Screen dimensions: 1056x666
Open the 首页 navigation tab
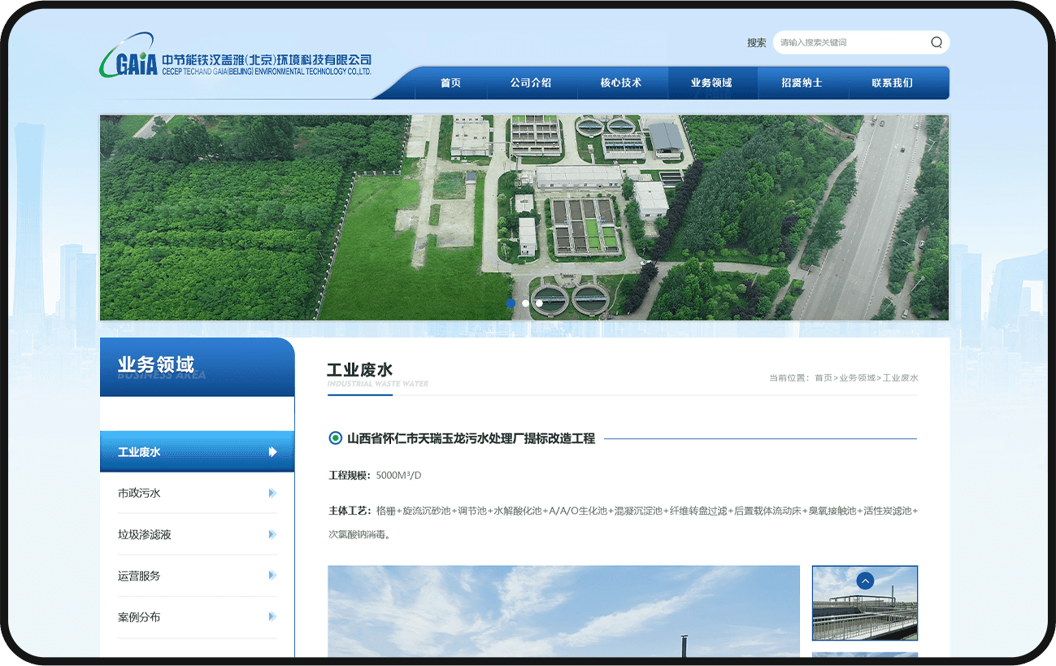450,83
